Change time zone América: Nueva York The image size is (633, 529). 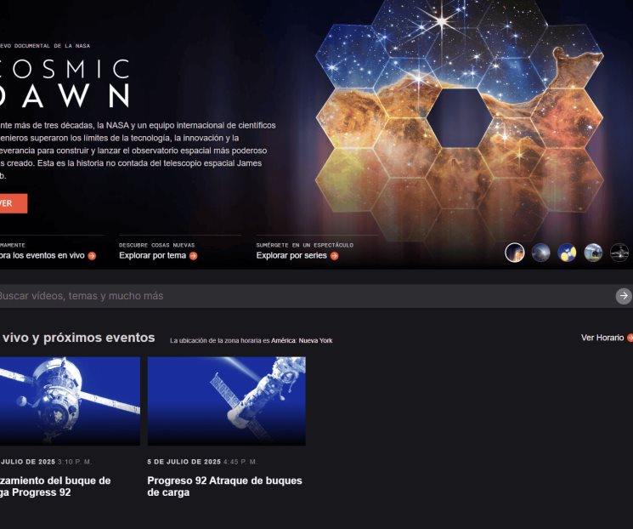coord(302,341)
